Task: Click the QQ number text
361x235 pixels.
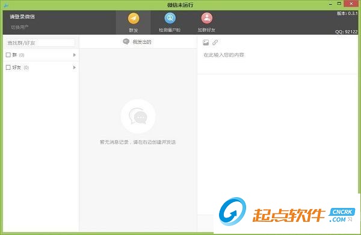Action: 347,32
